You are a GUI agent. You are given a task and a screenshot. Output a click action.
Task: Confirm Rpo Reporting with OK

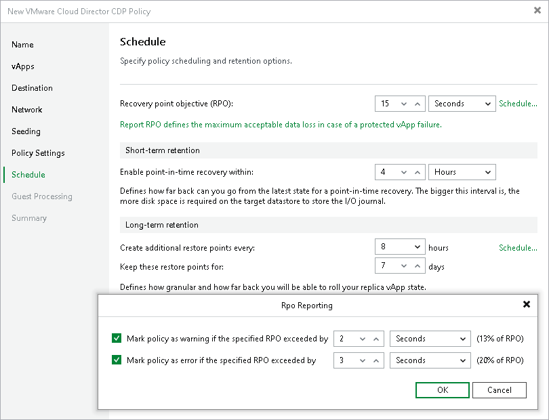[x=443, y=390]
